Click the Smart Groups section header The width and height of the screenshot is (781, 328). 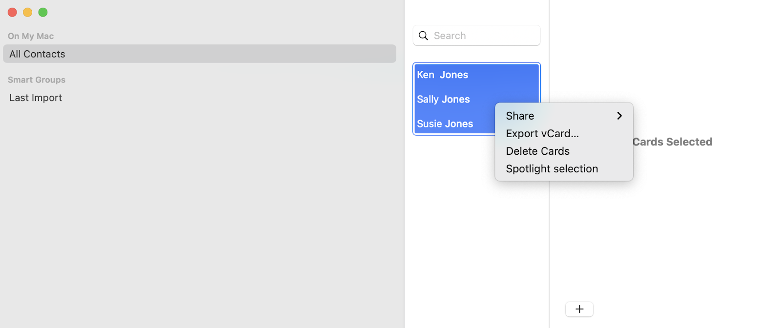coord(37,80)
